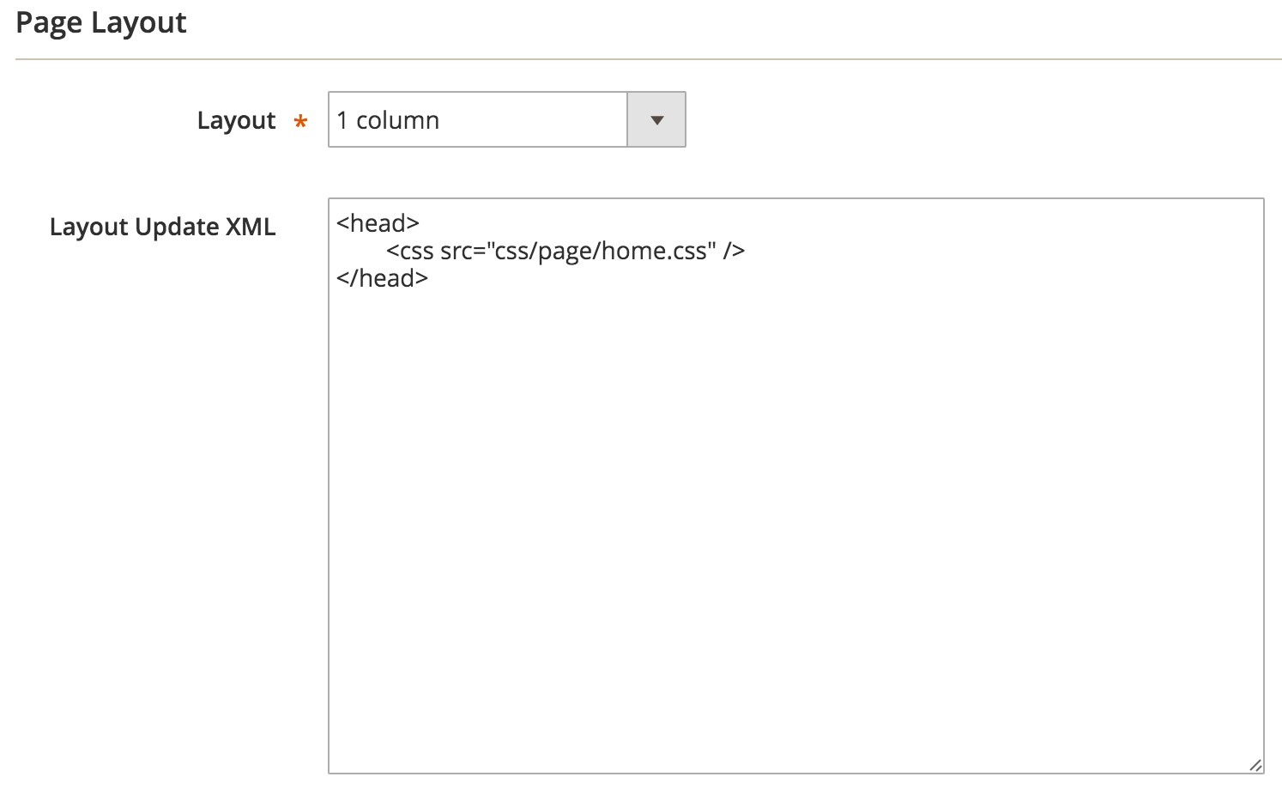Click just before the <head> opening tag
Viewport: 1282px width, 795px height.
coord(337,222)
